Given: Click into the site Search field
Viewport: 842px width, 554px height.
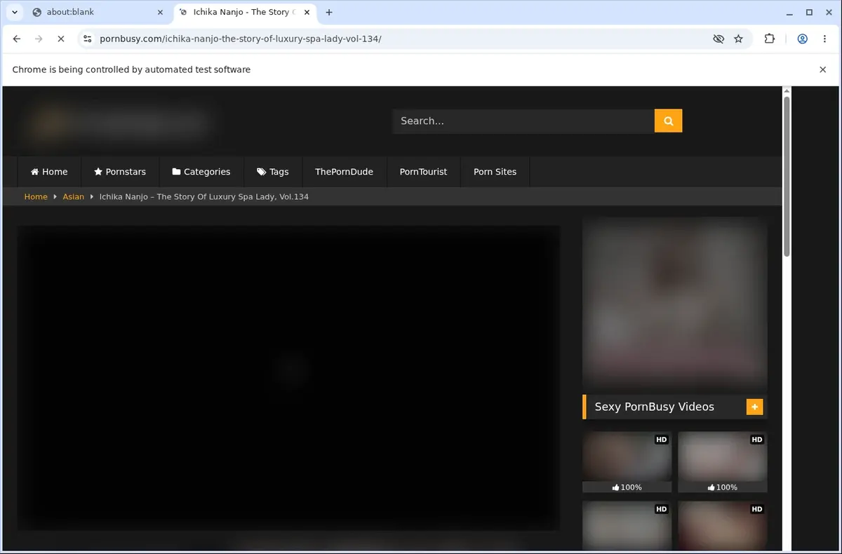Looking at the screenshot, I should [523, 121].
